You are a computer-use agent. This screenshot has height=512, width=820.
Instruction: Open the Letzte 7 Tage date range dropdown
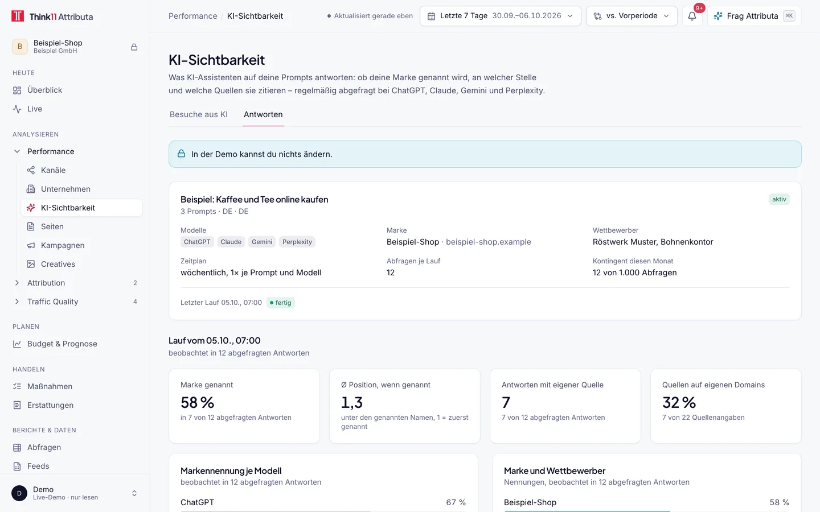(501, 16)
